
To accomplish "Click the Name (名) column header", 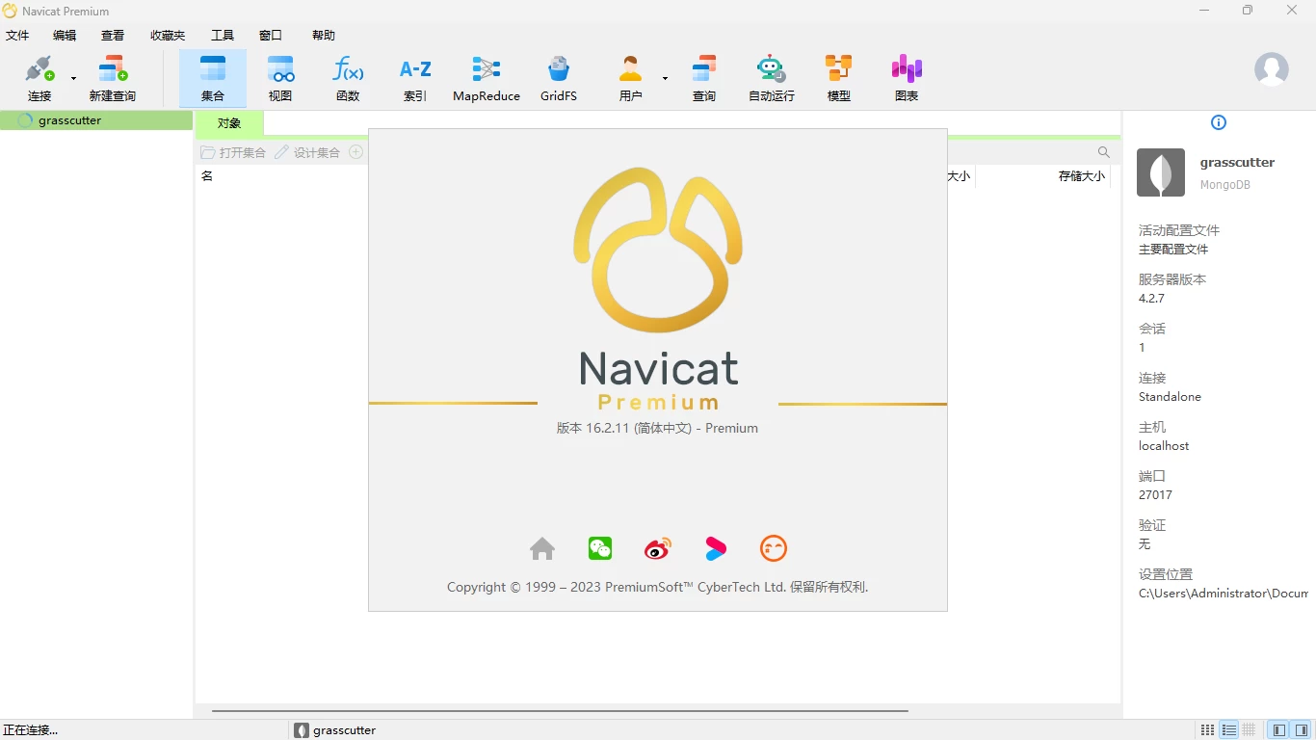I will (x=207, y=176).
